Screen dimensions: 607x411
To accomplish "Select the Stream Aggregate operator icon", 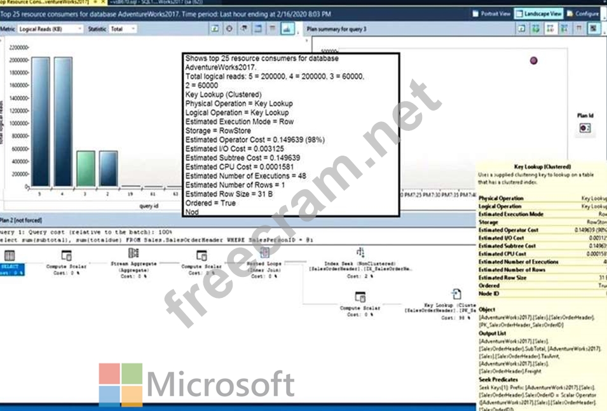I will (x=133, y=253).
